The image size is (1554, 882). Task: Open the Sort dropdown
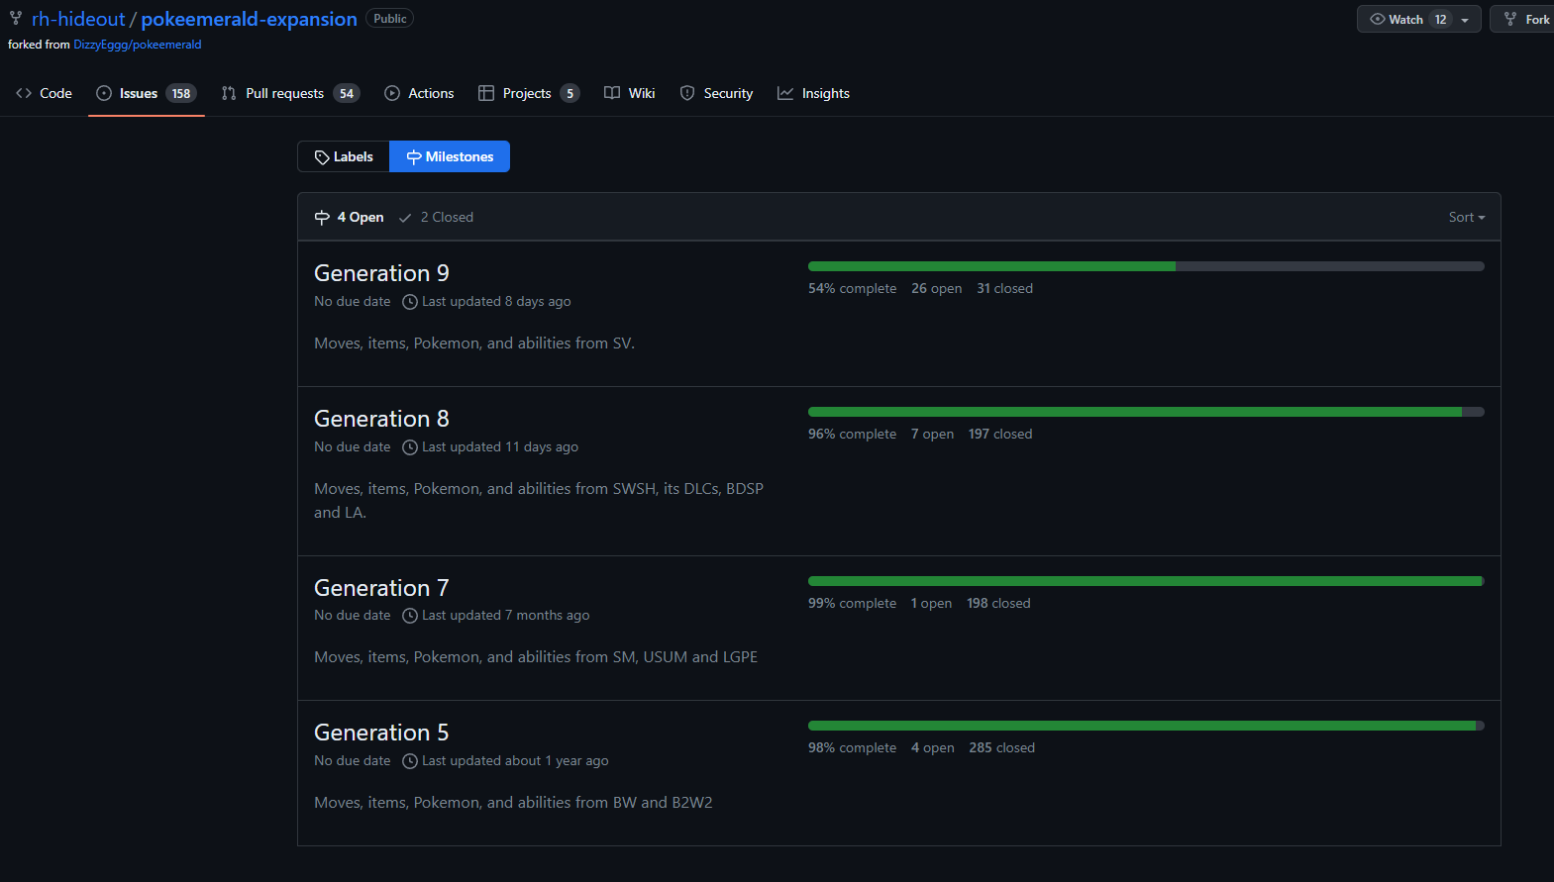pos(1466,217)
